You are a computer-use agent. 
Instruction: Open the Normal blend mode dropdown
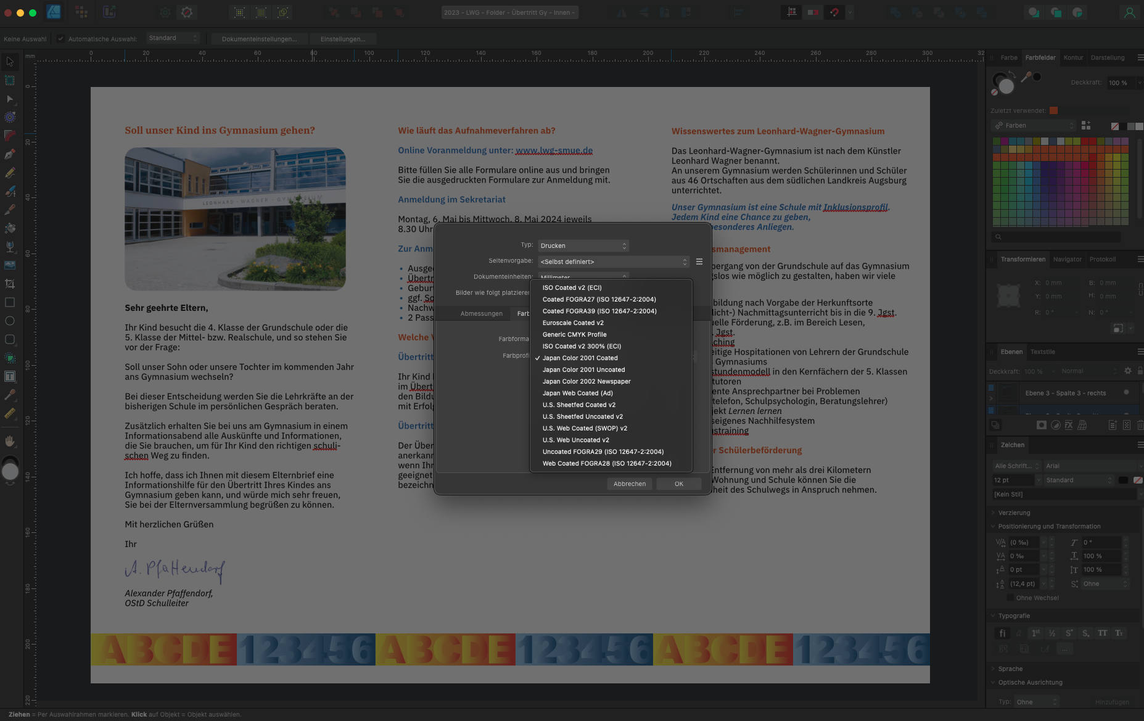1088,371
